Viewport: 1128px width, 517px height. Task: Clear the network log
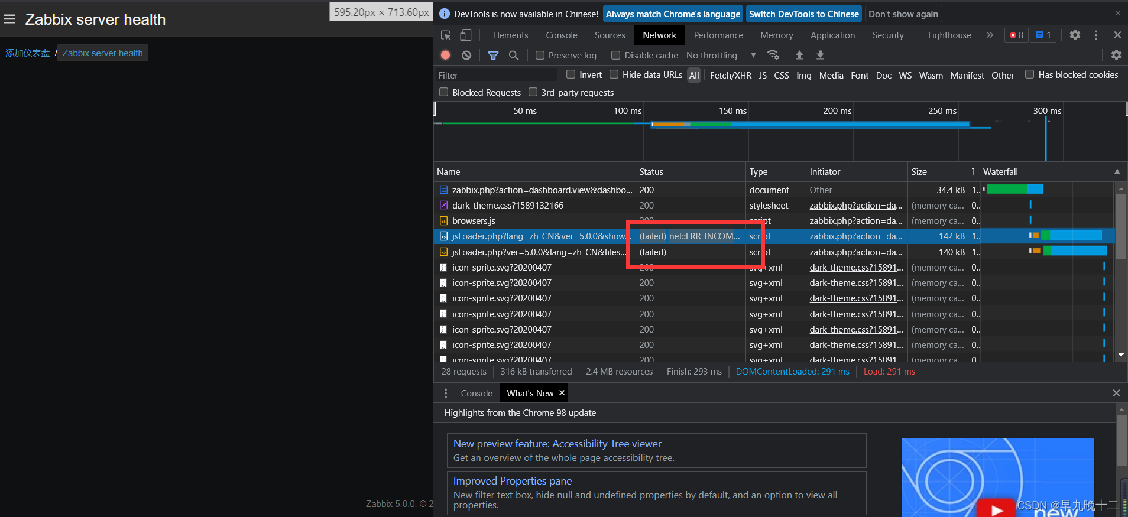coord(466,55)
